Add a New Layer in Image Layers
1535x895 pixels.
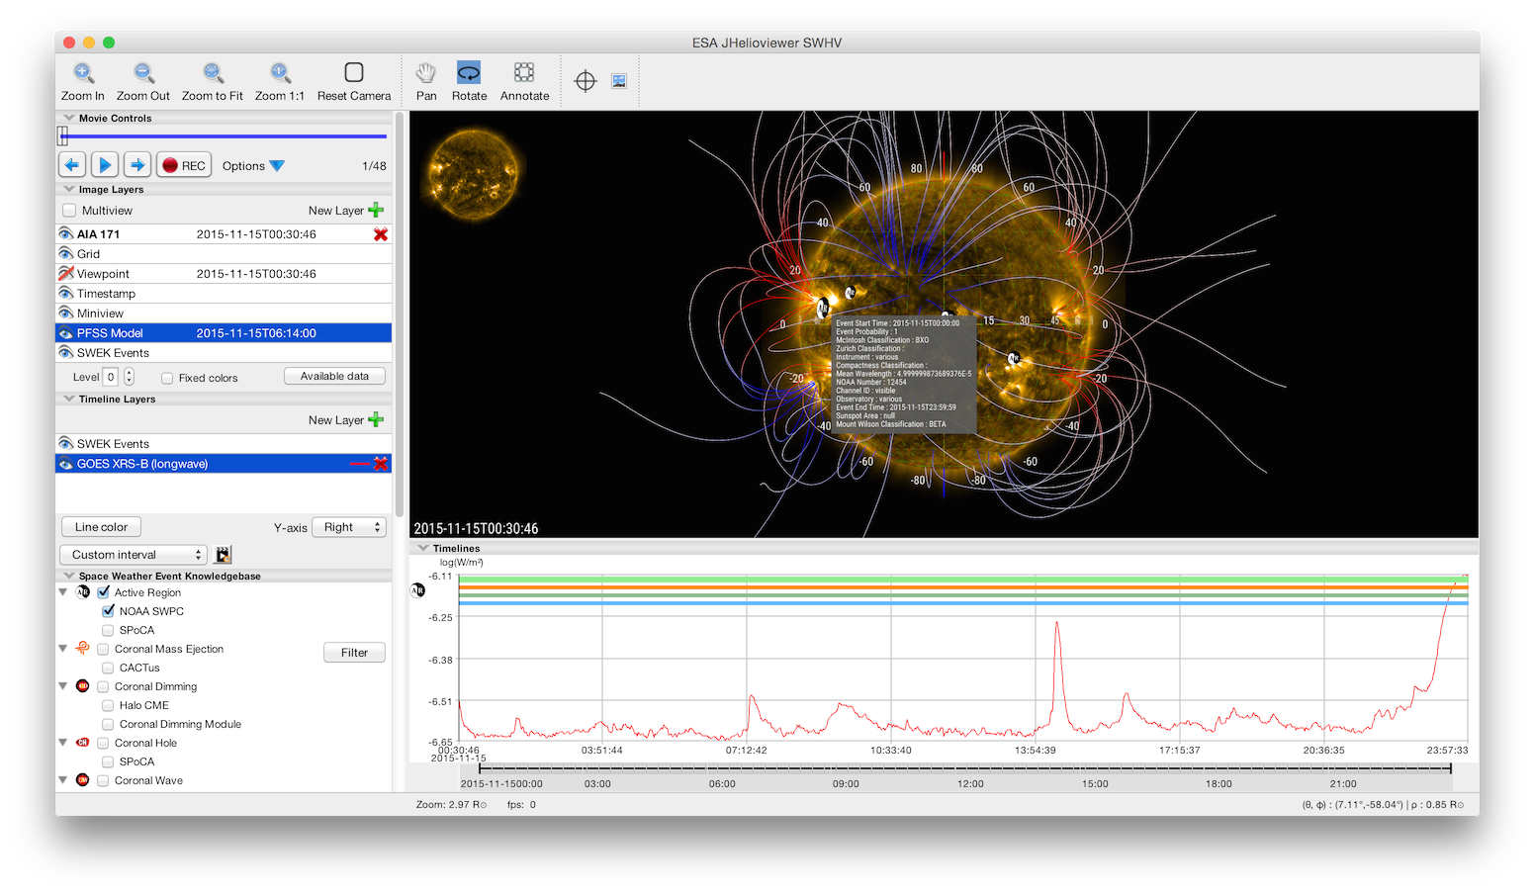point(346,211)
